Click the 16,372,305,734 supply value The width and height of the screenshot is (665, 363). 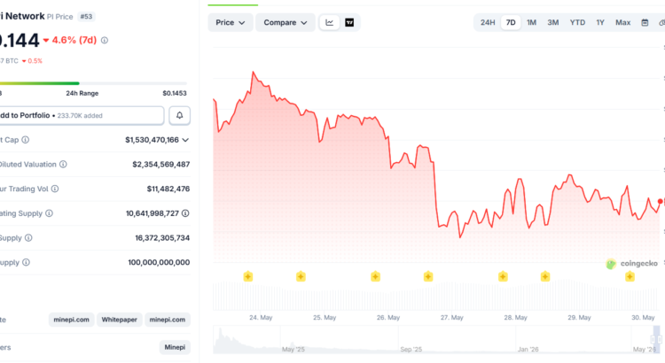(x=162, y=238)
